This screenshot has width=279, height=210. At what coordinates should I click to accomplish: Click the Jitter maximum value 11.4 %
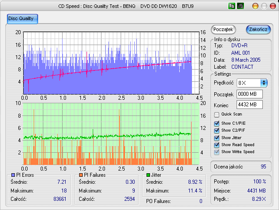pyautogui.click(x=195, y=191)
